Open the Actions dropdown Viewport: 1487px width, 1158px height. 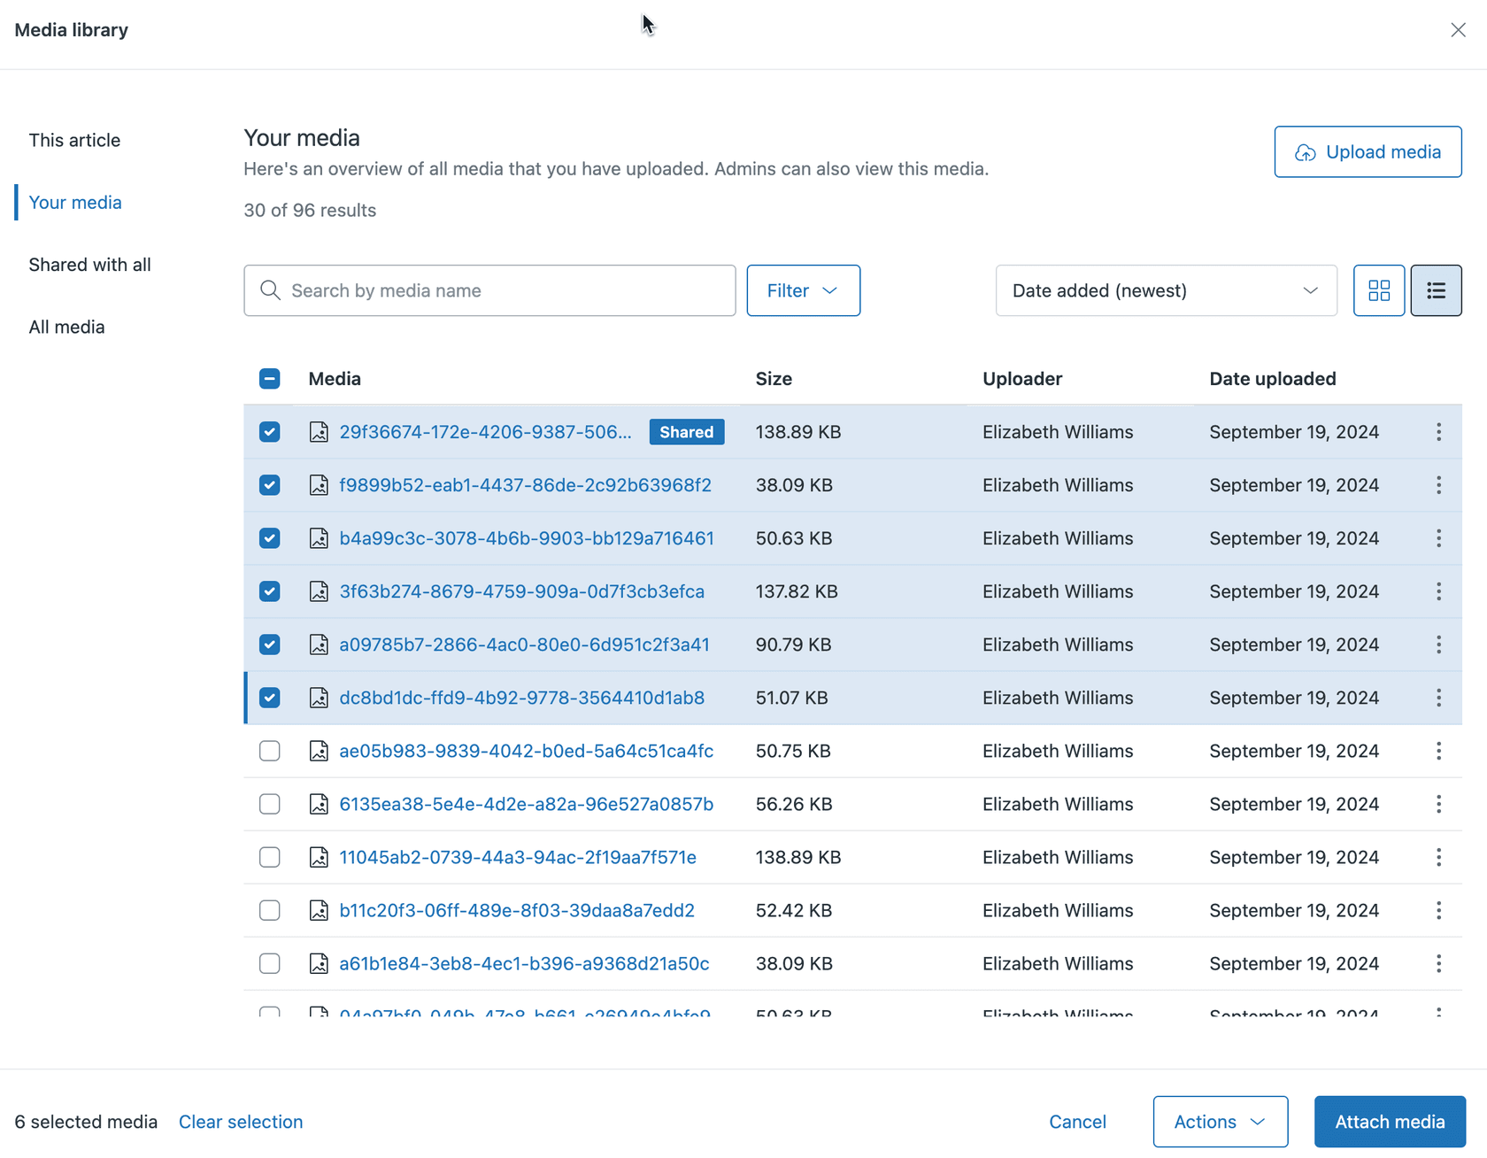coord(1220,1121)
